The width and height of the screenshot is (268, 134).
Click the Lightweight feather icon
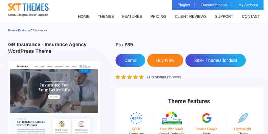click(243, 118)
